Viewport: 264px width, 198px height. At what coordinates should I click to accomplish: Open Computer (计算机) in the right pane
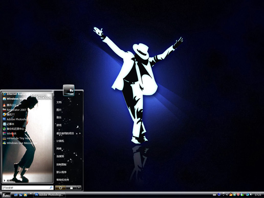pyautogui.click(x=60, y=141)
